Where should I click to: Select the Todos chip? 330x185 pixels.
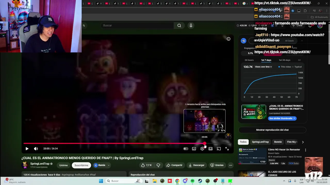tap(243, 142)
